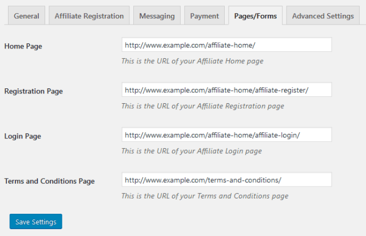Click the Affiliate Home page description text

(192, 60)
